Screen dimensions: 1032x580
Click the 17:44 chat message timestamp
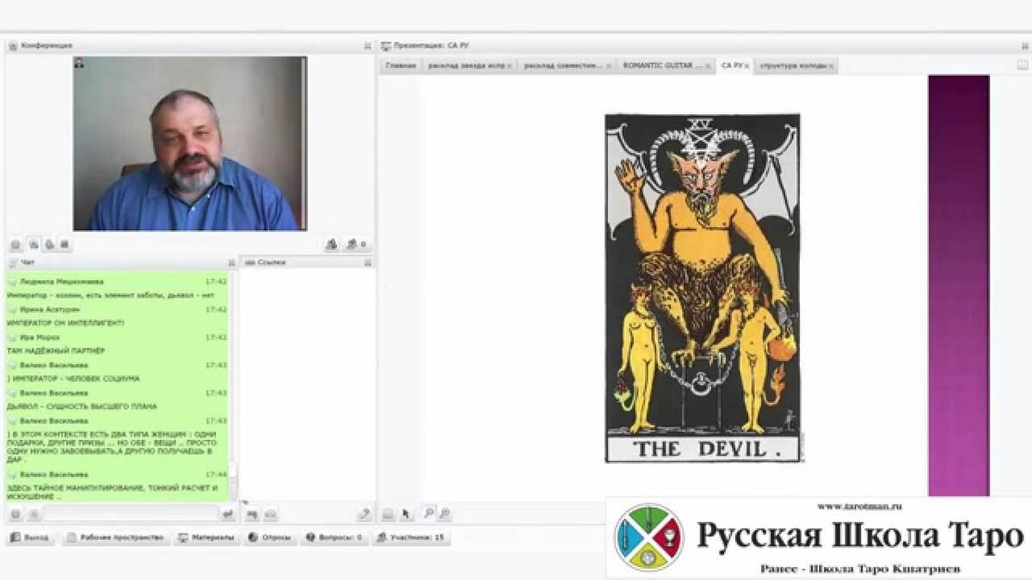(216, 474)
